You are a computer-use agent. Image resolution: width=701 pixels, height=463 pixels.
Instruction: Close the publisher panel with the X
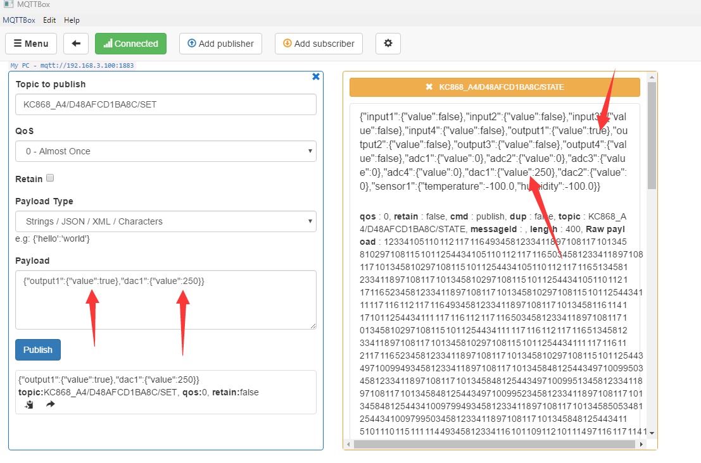coord(316,77)
